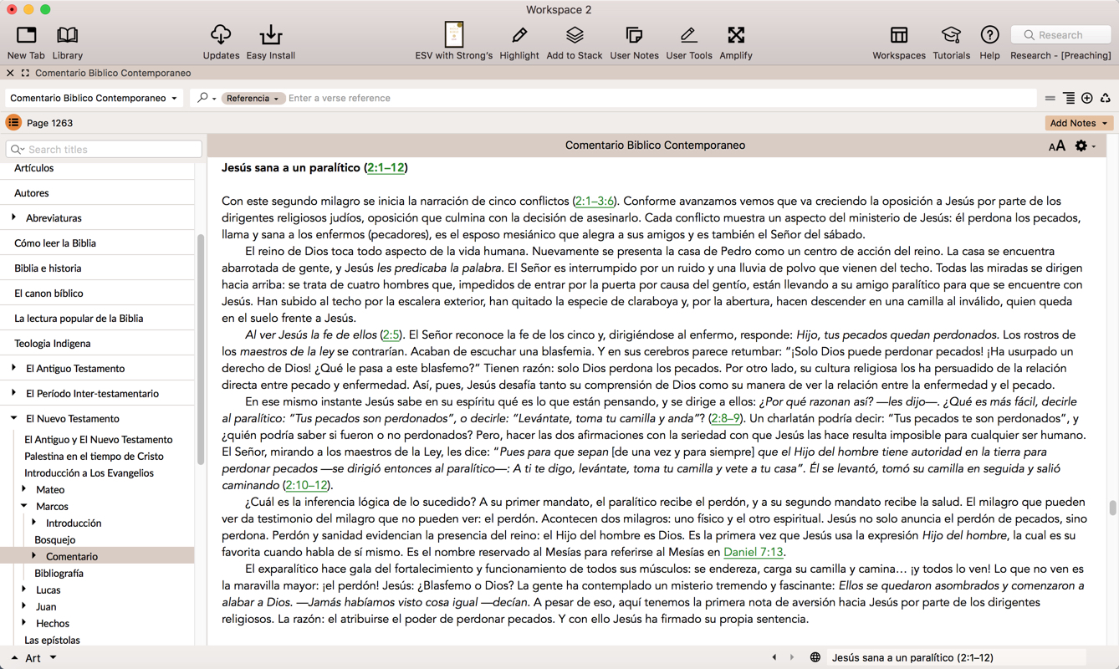This screenshot has height=669, width=1119.
Task: Click the globe icon in bottom bar
Action: pyautogui.click(x=815, y=657)
